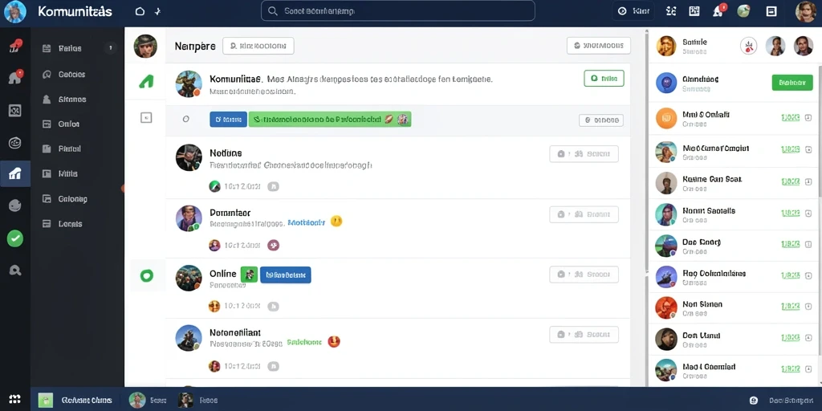
Task: Open the Mitils item in the sidebar
Action: [68, 173]
